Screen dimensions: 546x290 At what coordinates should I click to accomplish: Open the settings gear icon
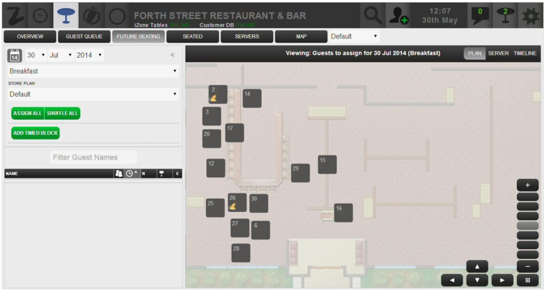pos(530,16)
